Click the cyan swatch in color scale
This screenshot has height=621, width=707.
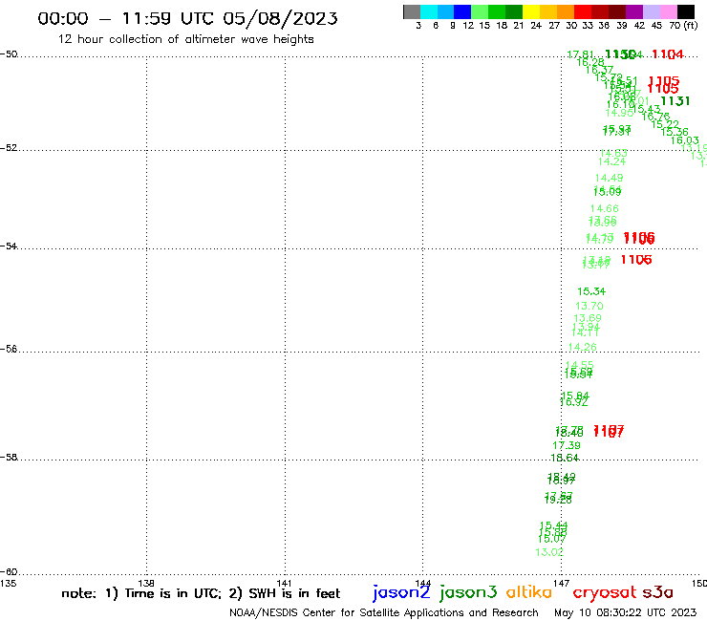click(429, 11)
